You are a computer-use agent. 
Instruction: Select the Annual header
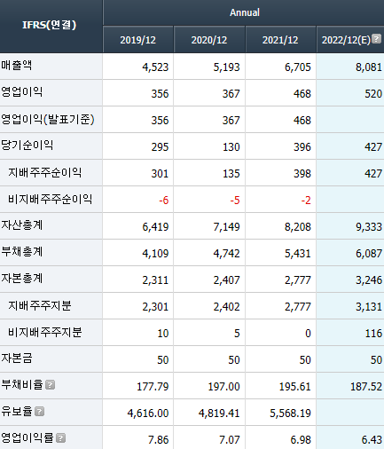245,12
